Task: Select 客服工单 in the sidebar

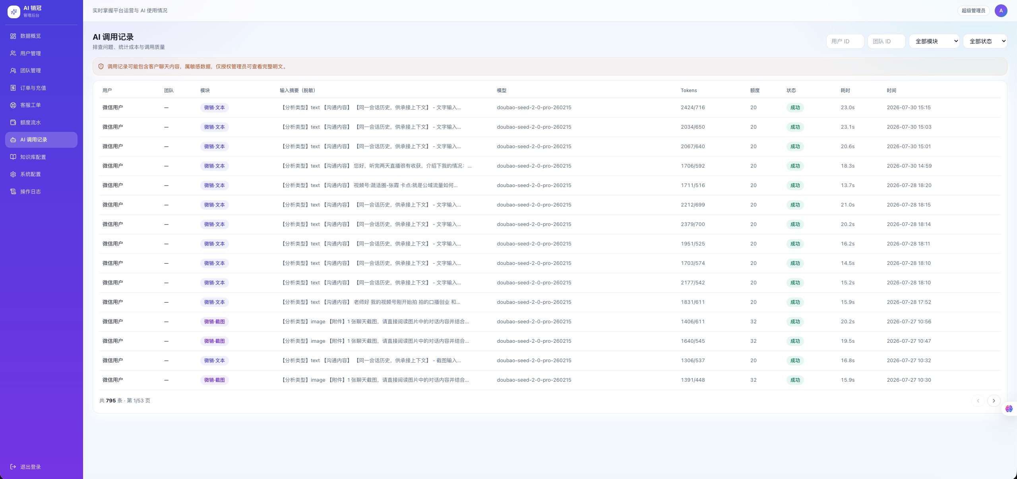Action: pos(41,105)
